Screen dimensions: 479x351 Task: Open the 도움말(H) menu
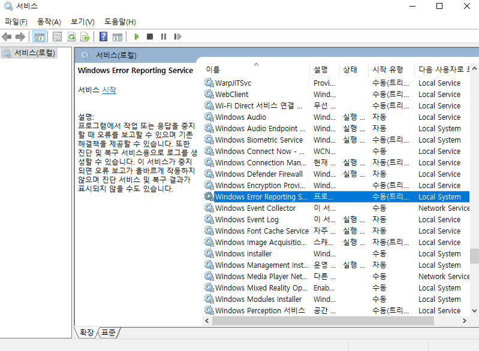click(x=120, y=22)
